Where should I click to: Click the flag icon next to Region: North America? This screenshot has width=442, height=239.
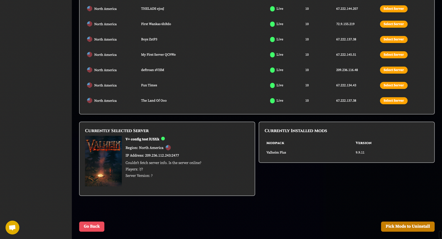[168, 148]
